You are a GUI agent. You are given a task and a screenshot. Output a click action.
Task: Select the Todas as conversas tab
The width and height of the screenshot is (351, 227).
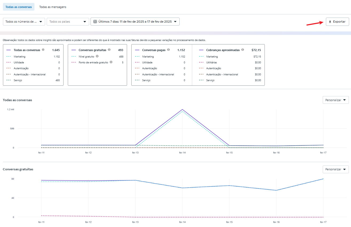tap(19, 7)
